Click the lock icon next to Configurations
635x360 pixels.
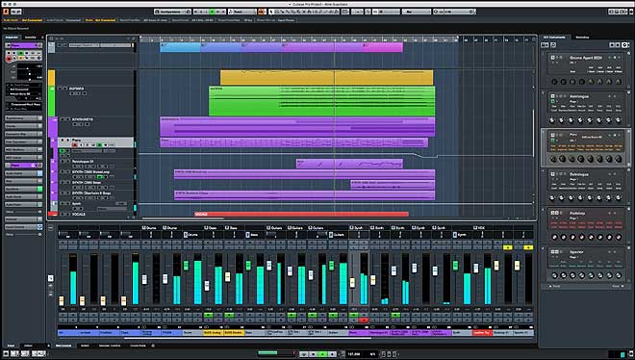tap(189, 12)
